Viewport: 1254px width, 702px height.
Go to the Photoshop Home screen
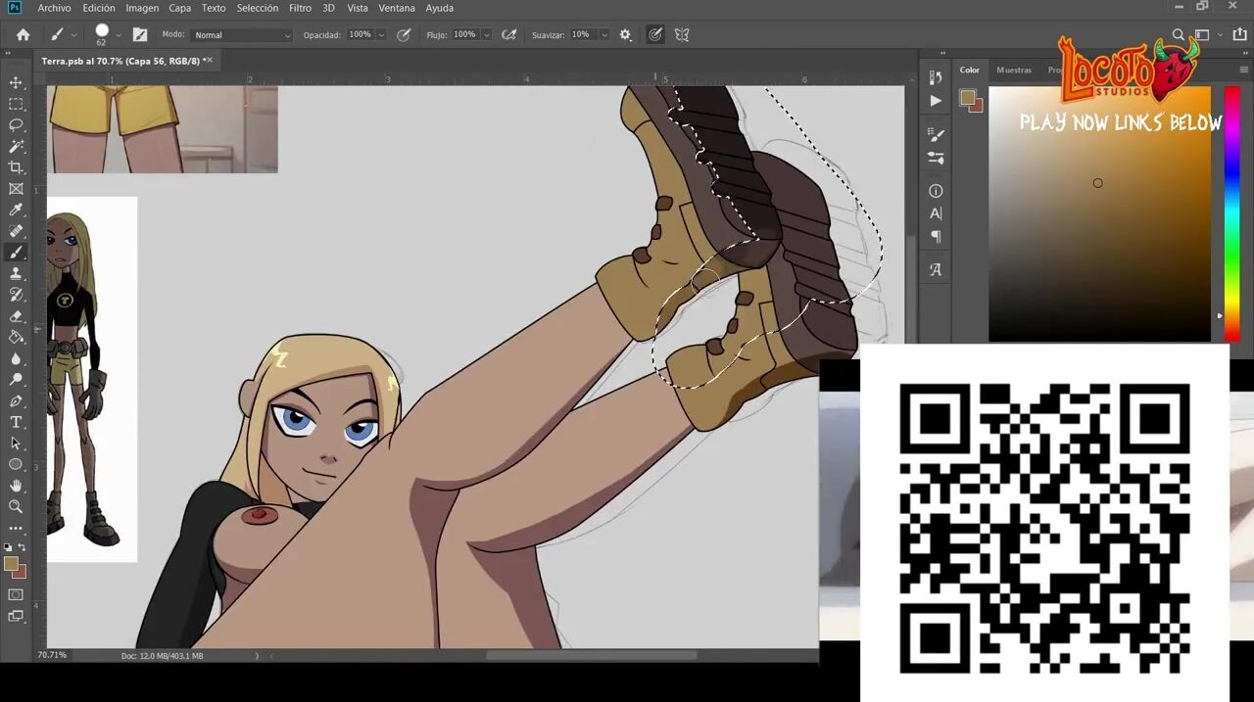[x=24, y=34]
